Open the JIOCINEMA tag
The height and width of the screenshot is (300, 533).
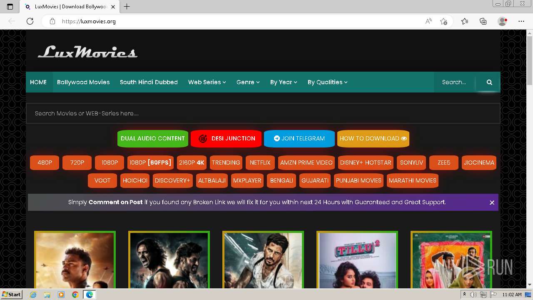pyautogui.click(x=479, y=162)
